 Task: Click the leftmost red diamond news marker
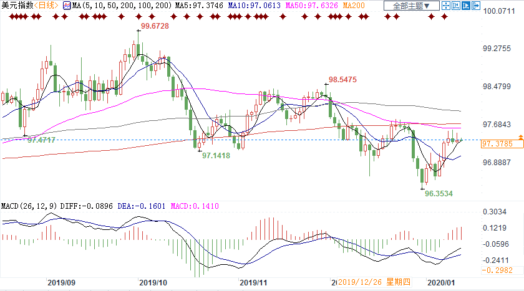click(x=5, y=17)
